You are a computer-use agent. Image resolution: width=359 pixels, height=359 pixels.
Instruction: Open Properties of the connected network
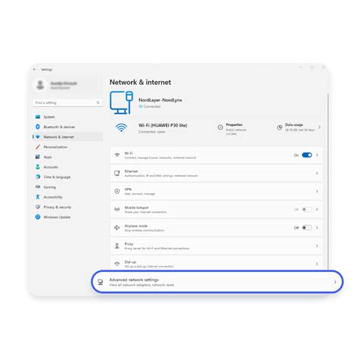pos(233,129)
